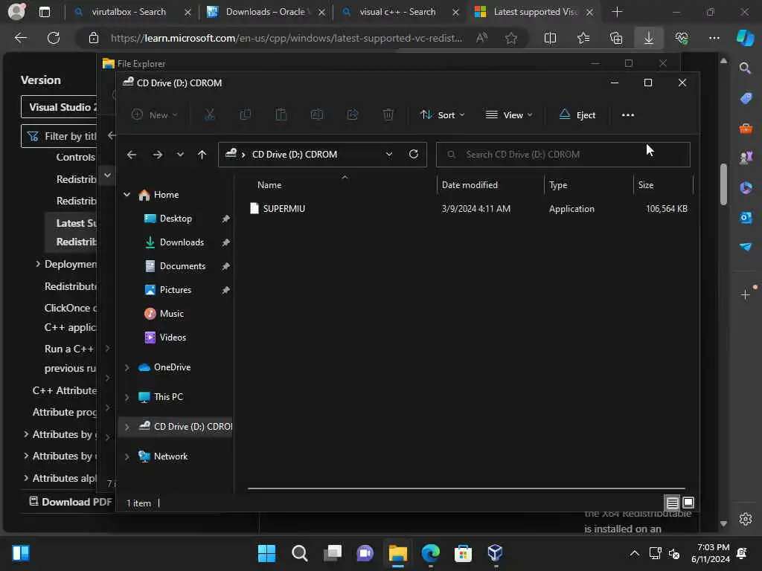Sort by the Type column header
This screenshot has height=571, width=762.
558,185
